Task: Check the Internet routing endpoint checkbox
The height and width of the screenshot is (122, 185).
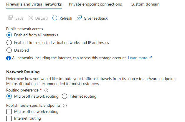Action: click(9, 118)
